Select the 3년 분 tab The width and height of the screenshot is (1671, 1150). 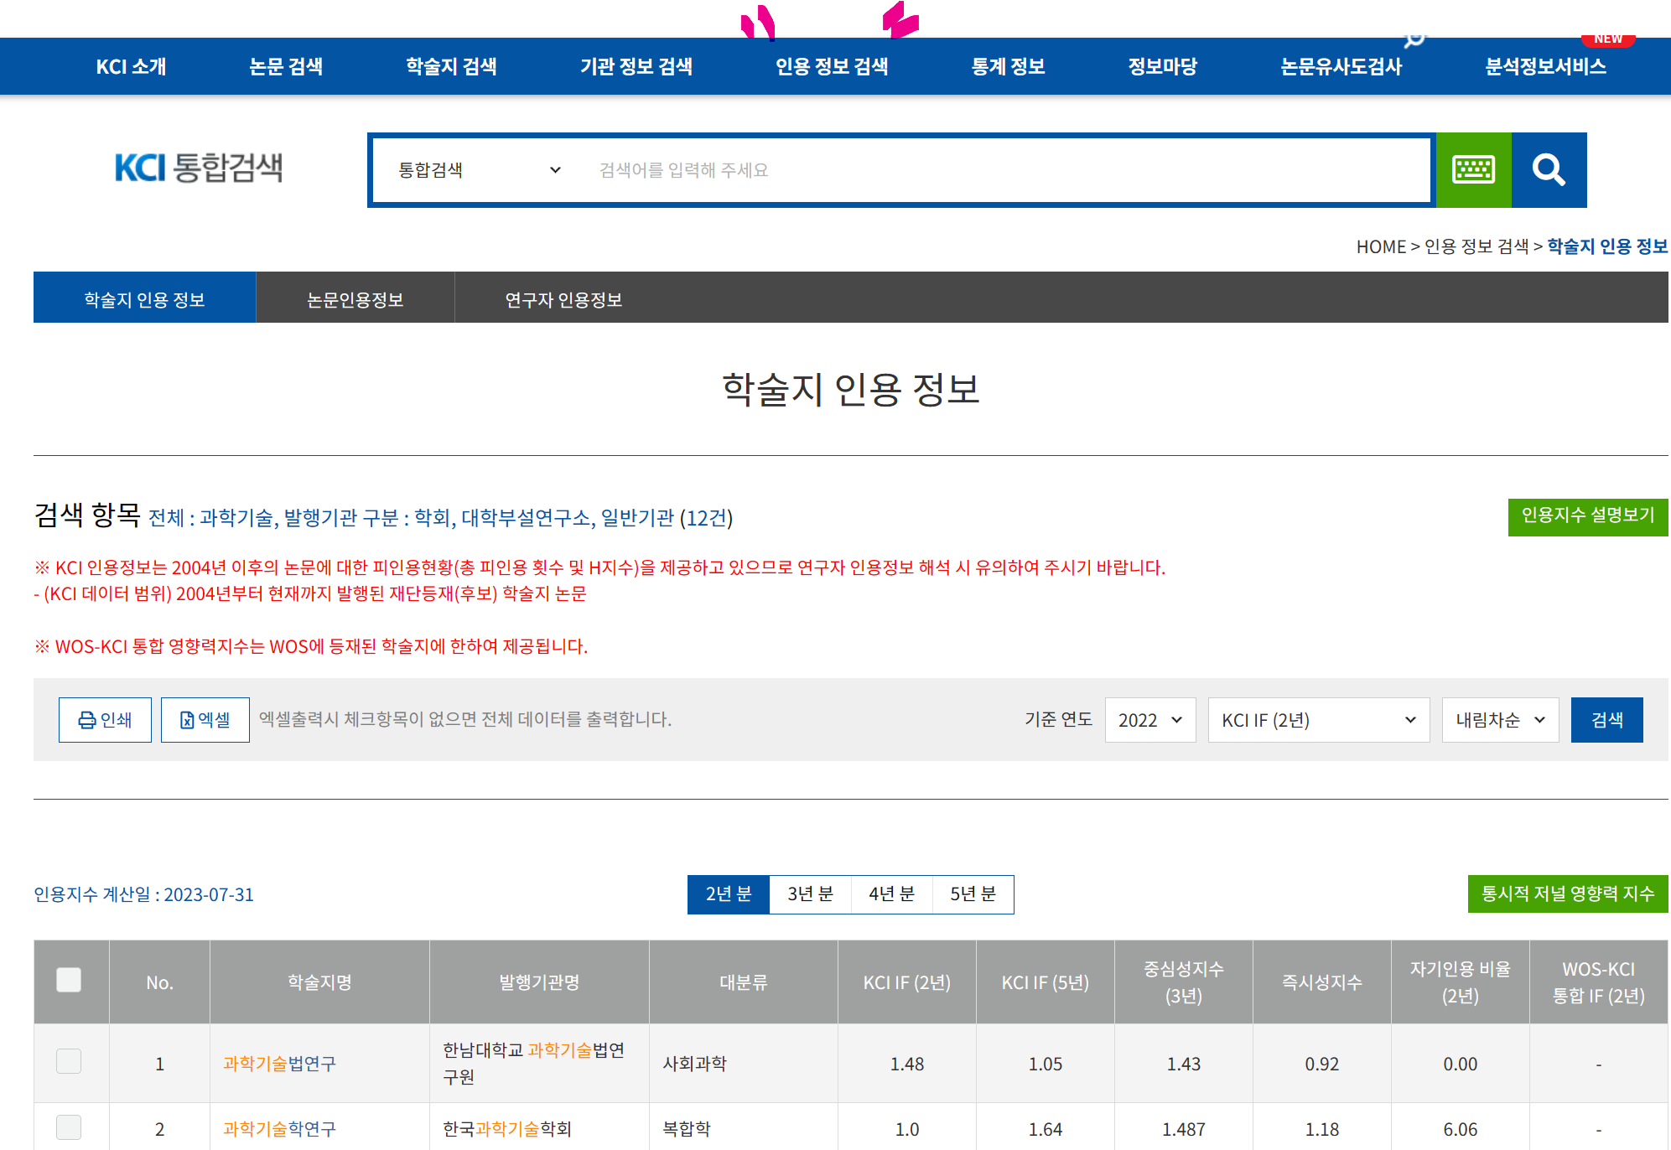click(x=810, y=894)
